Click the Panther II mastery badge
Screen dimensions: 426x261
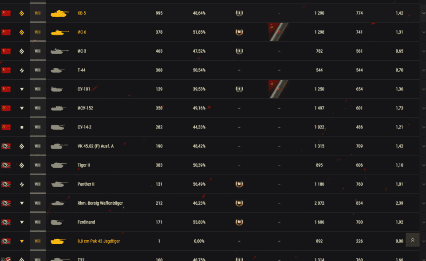tap(239, 184)
